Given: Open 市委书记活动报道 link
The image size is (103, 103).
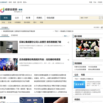Looking at the screenshot, I should click(80, 67).
